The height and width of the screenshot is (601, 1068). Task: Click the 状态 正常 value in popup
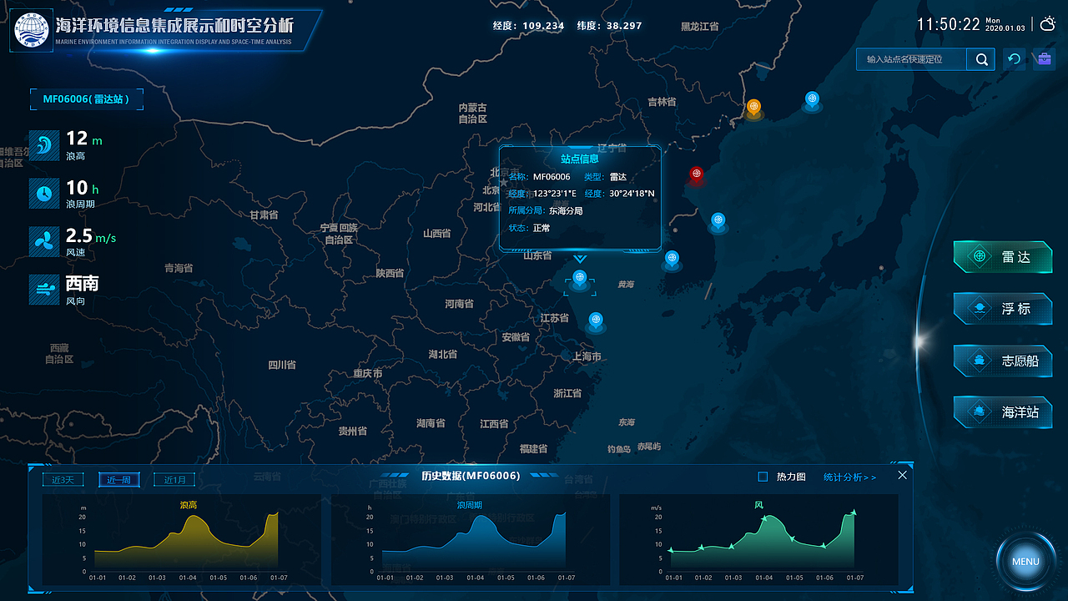click(542, 228)
